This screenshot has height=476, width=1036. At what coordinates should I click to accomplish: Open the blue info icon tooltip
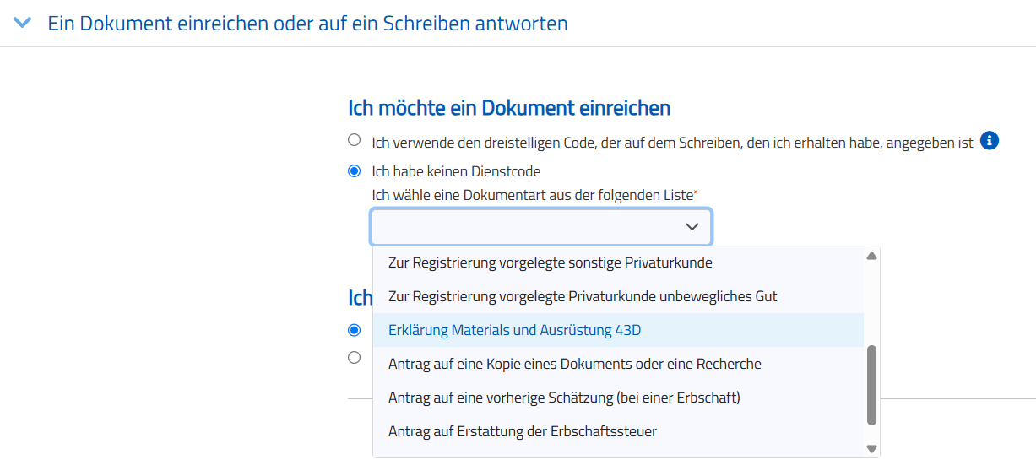tap(990, 141)
